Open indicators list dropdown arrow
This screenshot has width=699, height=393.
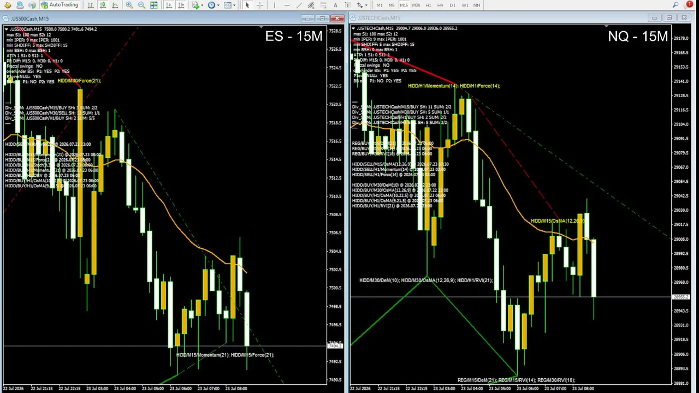(202, 5)
